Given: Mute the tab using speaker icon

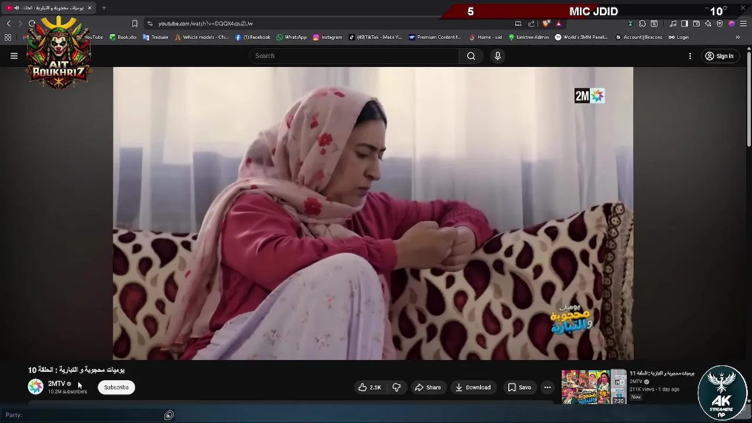Looking at the screenshot, I should 16,8.
